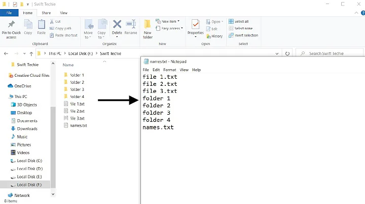Select Local Disk (E:) in sidebar
Screen dimensions: 365x204
click(x=26, y=177)
